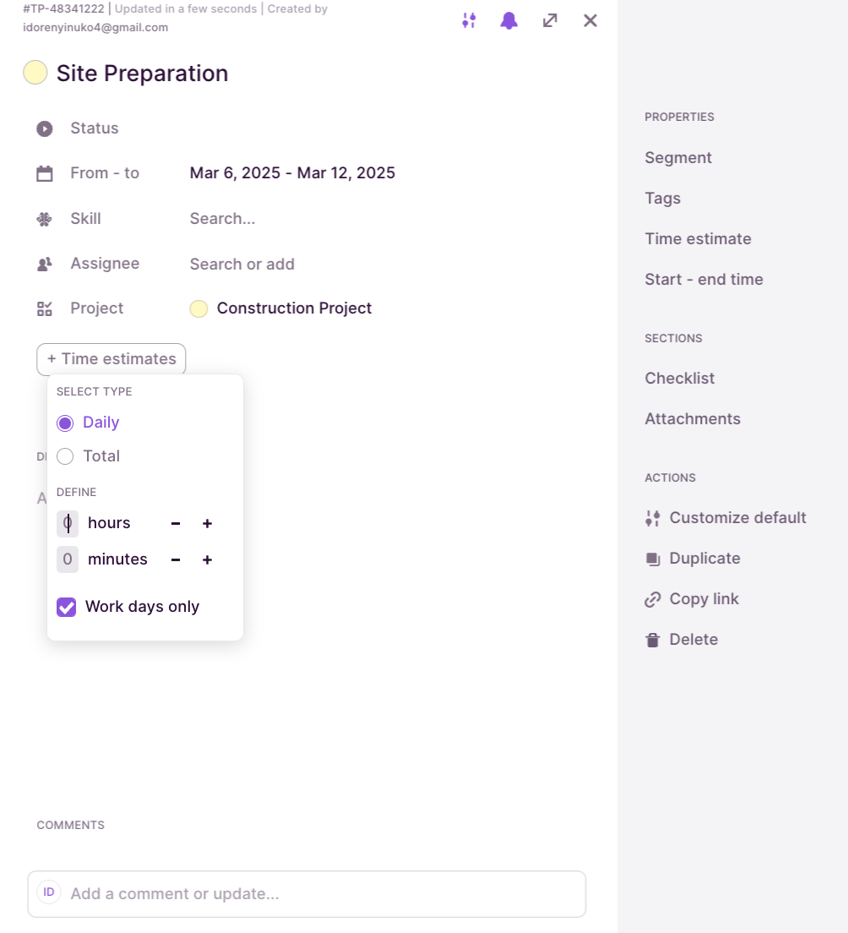Click the Status play icon
Viewport: 848px width, 933px height.
click(44, 128)
